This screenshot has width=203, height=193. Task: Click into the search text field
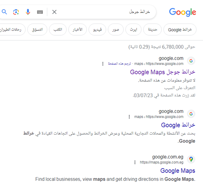point(104,12)
